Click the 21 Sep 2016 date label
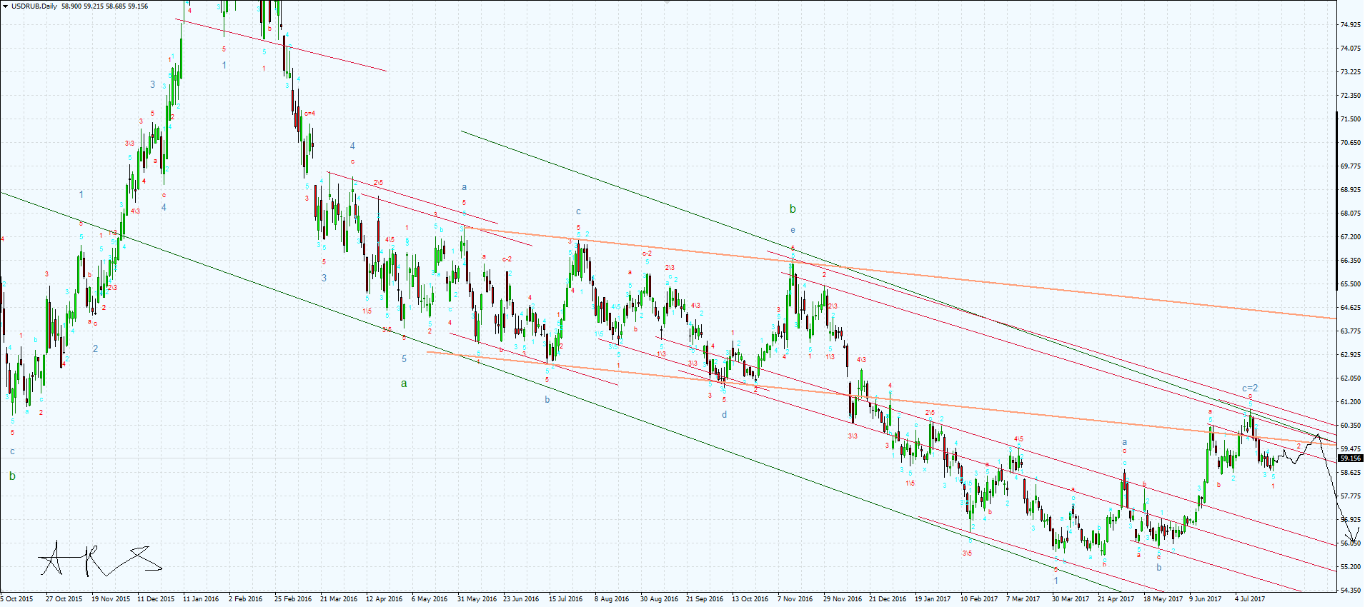The image size is (1365, 607). (705, 599)
